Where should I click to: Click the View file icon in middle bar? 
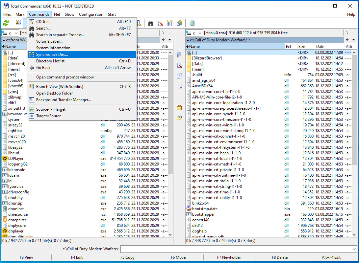click(x=179, y=55)
